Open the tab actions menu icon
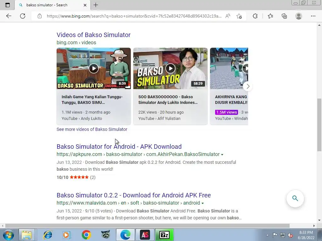 tap(8, 5)
